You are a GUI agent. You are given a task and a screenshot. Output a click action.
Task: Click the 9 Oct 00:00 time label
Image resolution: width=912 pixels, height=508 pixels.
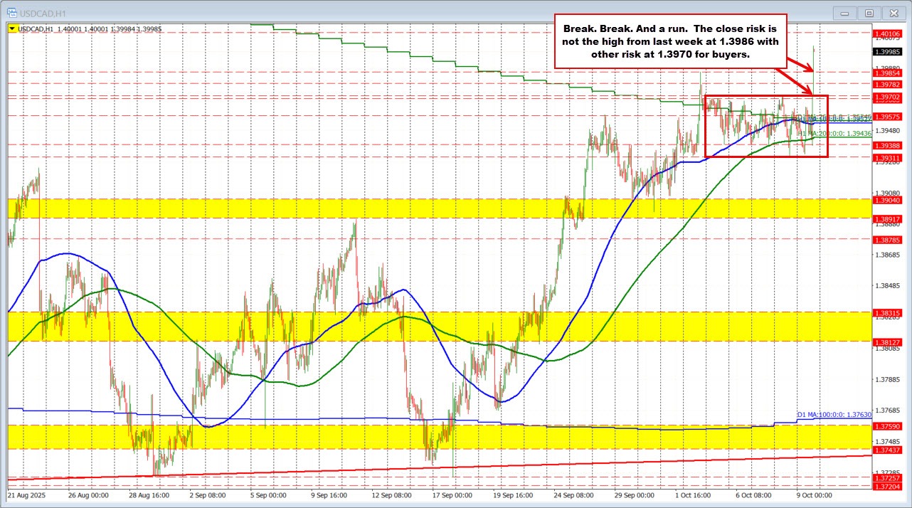click(x=812, y=494)
